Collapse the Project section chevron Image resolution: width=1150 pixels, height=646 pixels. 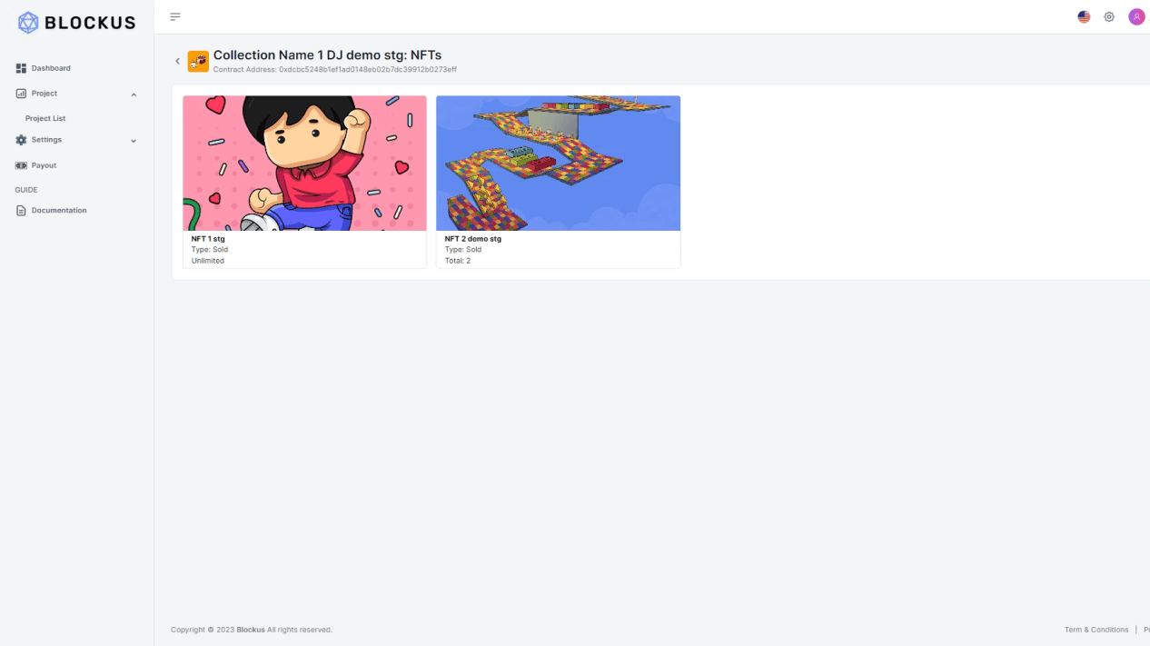point(134,94)
